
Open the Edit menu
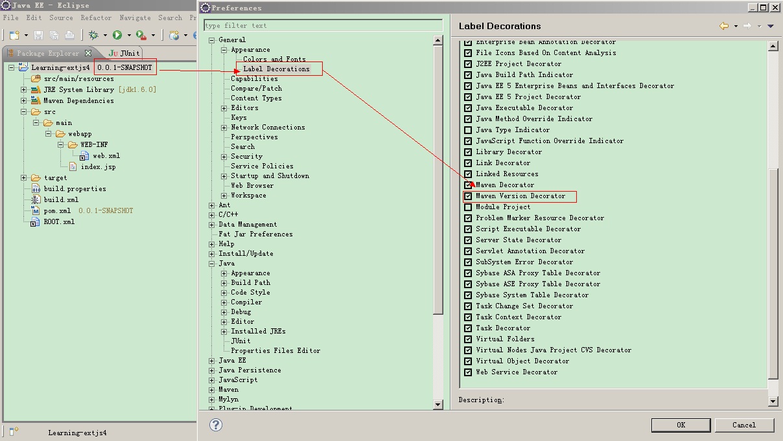34,17
